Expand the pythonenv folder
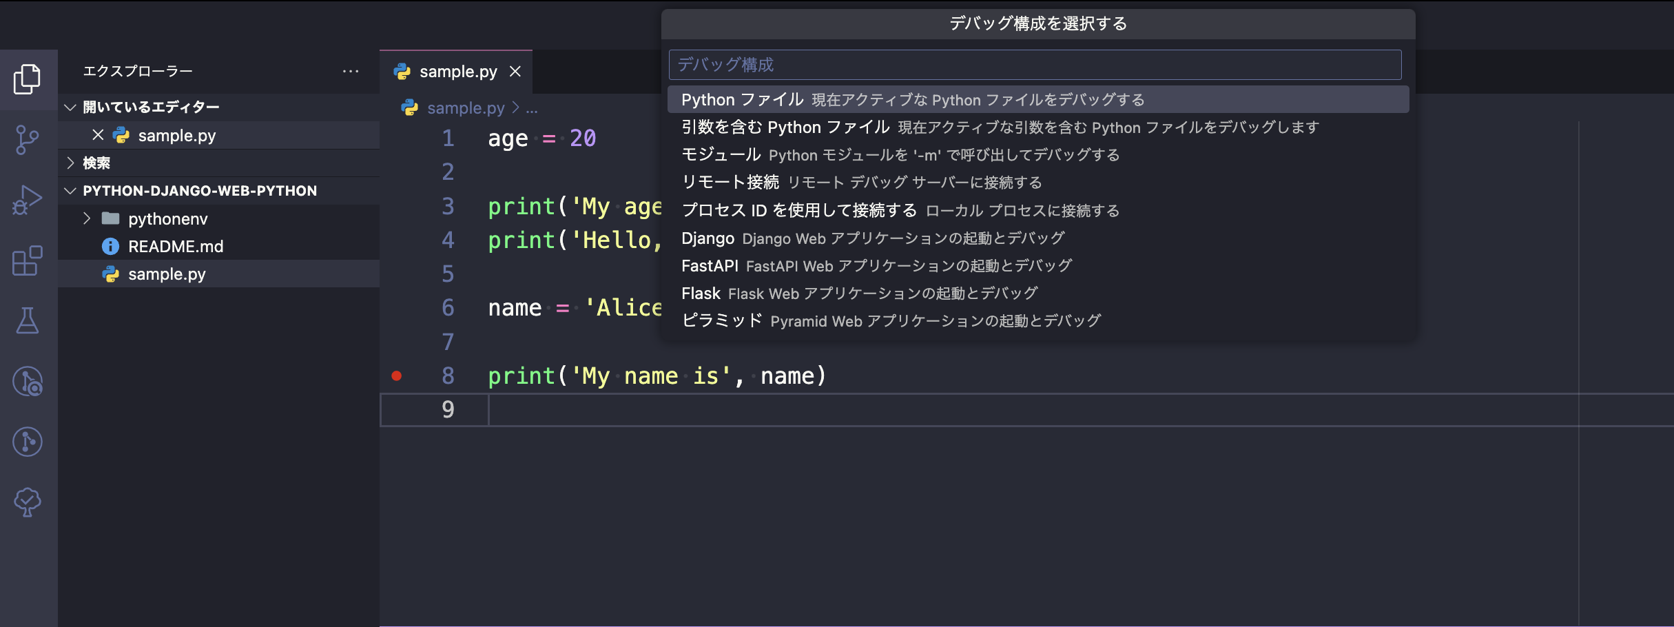The height and width of the screenshot is (627, 1674). (x=87, y=218)
